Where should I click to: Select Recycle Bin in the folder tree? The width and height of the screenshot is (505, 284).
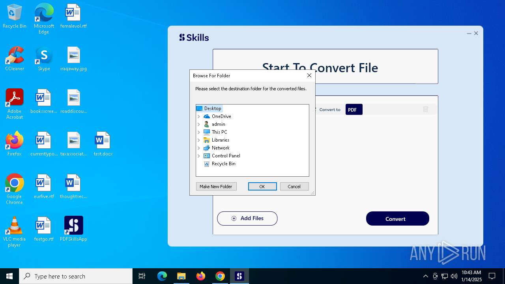pos(220,164)
